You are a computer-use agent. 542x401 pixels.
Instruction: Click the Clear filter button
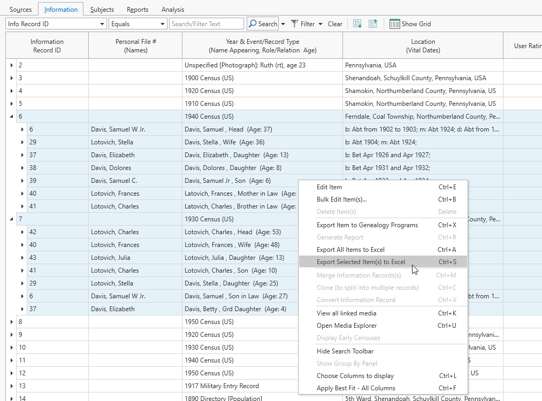(335, 24)
